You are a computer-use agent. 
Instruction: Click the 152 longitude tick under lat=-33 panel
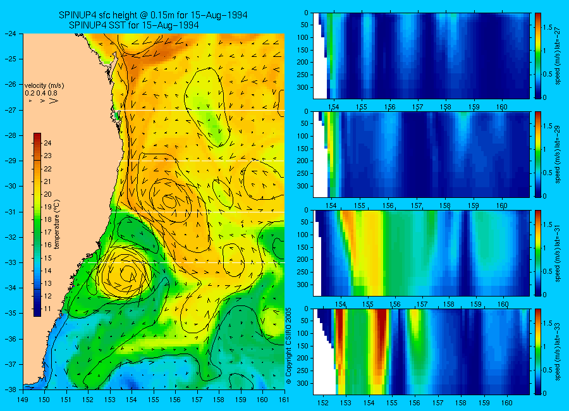point(323,403)
